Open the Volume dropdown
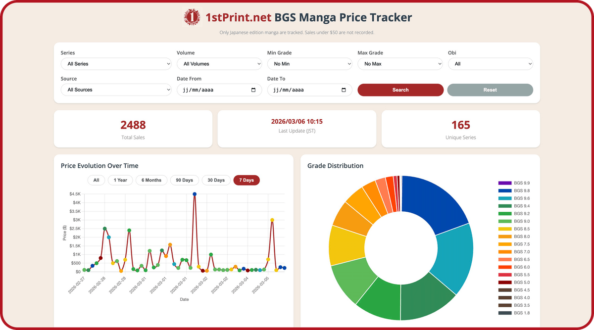The height and width of the screenshot is (330, 594). [x=219, y=64]
